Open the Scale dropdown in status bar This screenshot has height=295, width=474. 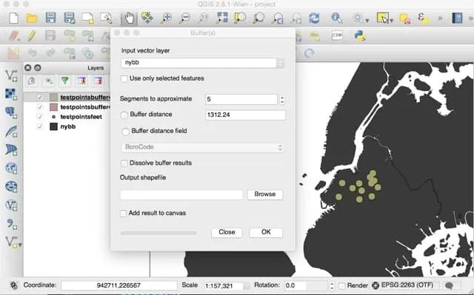pos(247,285)
